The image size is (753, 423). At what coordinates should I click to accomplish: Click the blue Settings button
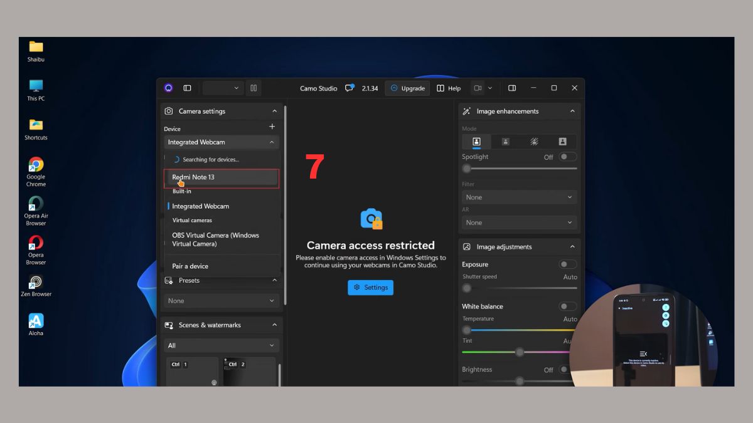coord(370,288)
